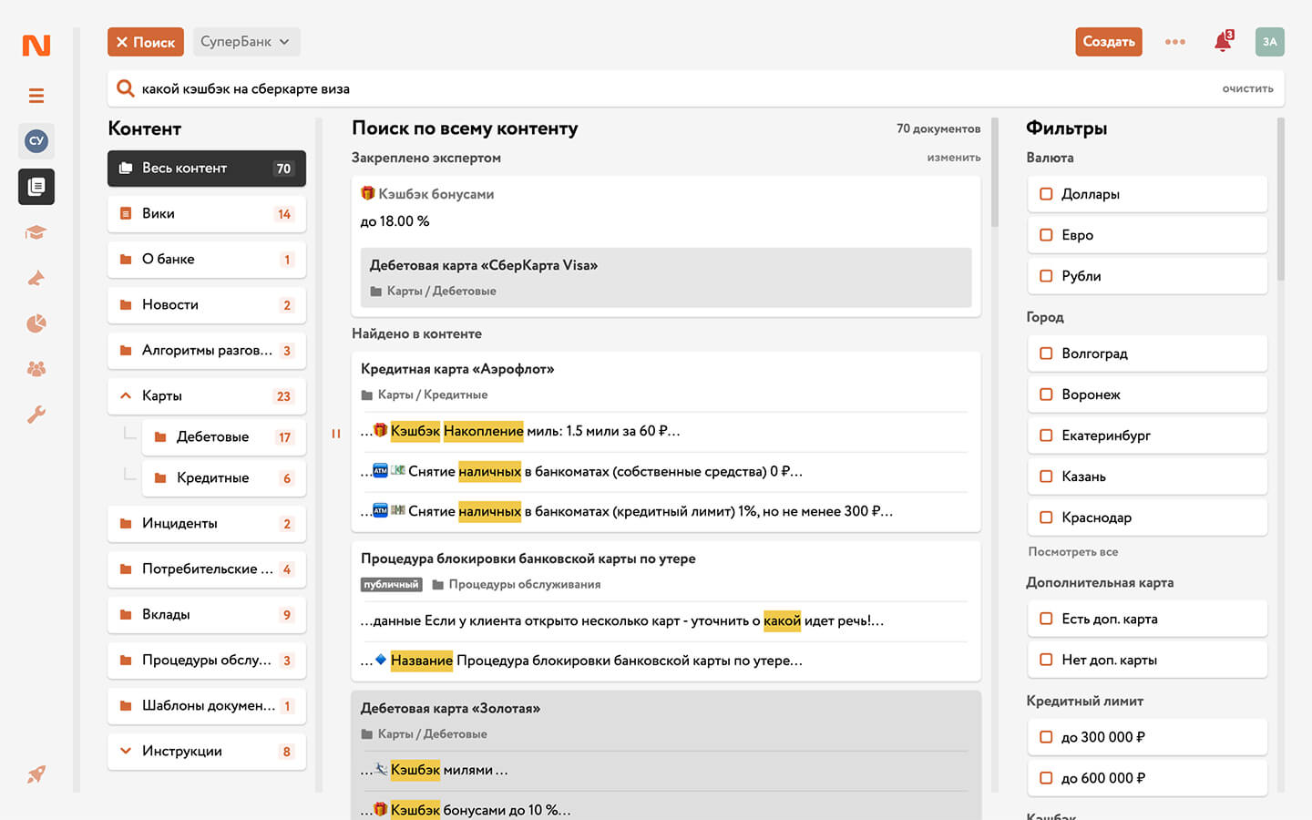Click folder icon of Инциденты
This screenshot has height=820, width=1312.
pos(126,524)
